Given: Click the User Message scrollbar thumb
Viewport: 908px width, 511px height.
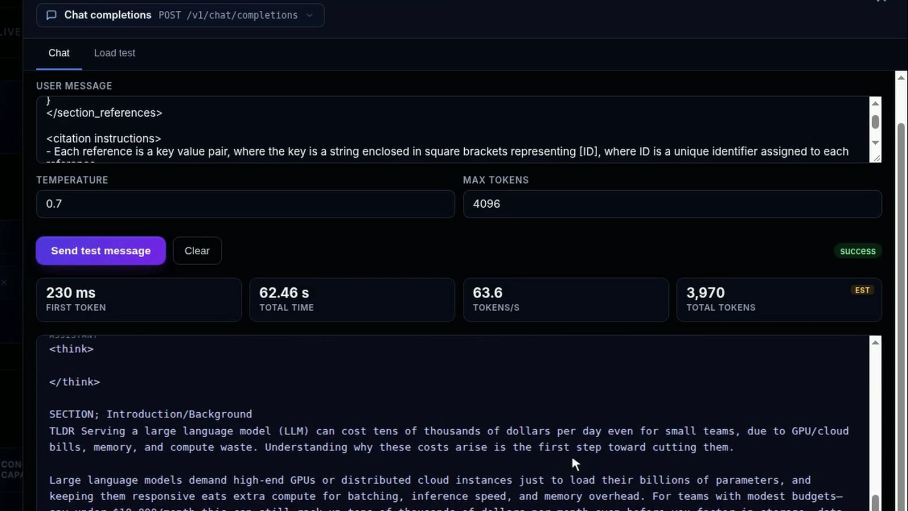Looking at the screenshot, I should (x=875, y=122).
